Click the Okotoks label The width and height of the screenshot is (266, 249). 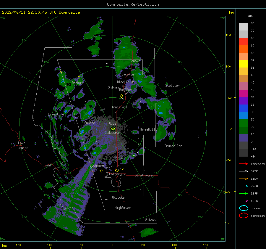tap(118, 197)
